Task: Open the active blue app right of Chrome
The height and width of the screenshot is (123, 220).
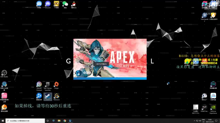Action: coord(70,121)
